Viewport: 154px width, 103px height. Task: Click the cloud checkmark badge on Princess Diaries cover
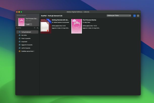74,21
